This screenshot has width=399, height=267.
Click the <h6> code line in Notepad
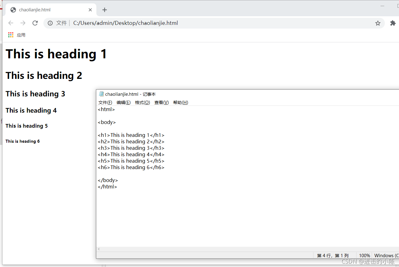(131, 167)
